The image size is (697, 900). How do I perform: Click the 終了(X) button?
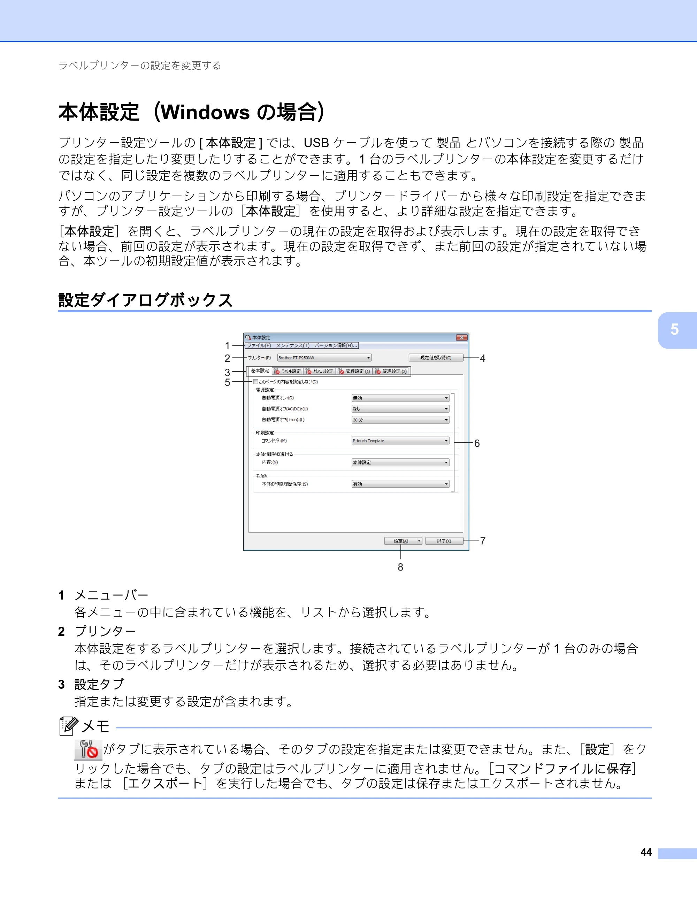pyautogui.click(x=444, y=541)
